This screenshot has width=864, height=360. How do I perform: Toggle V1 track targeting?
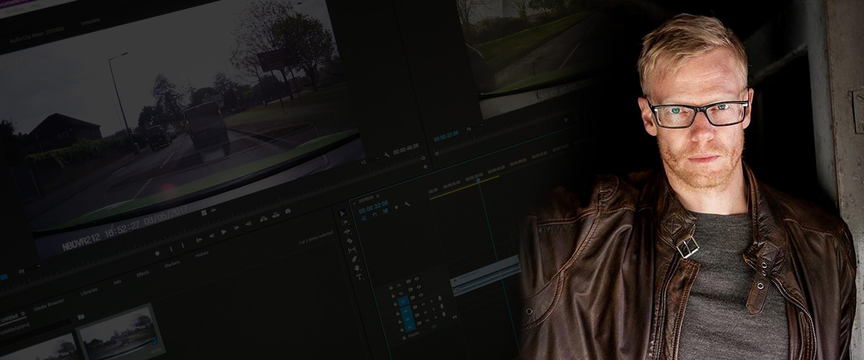(403, 301)
